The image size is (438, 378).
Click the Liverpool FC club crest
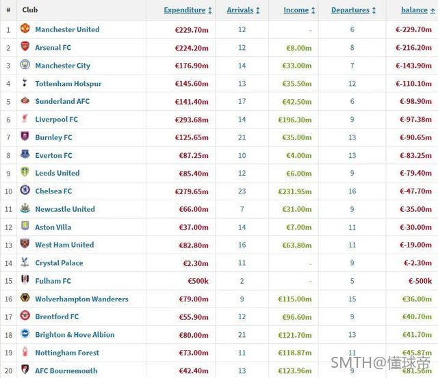click(x=25, y=118)
